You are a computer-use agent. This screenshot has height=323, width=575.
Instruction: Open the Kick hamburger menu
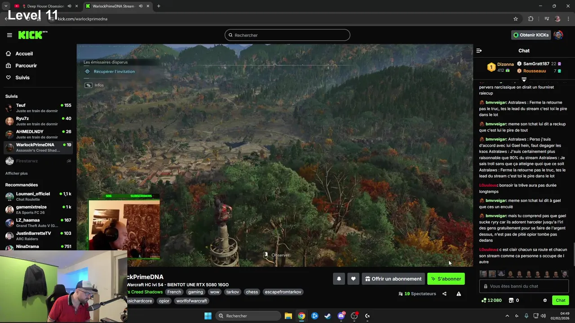[9, 35]
